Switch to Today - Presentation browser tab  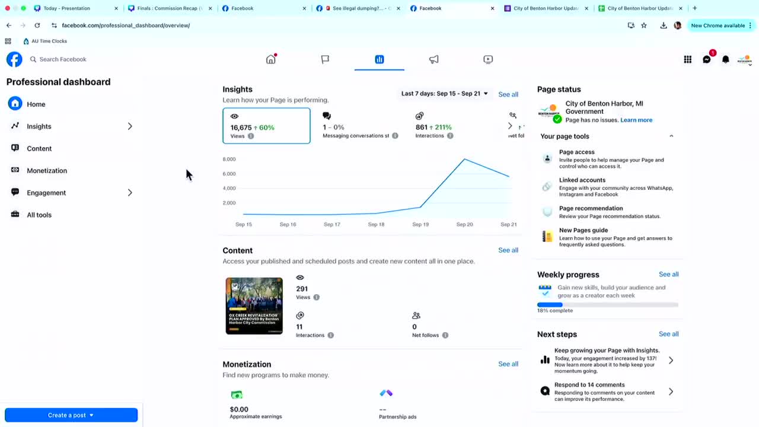coord(76,8)
